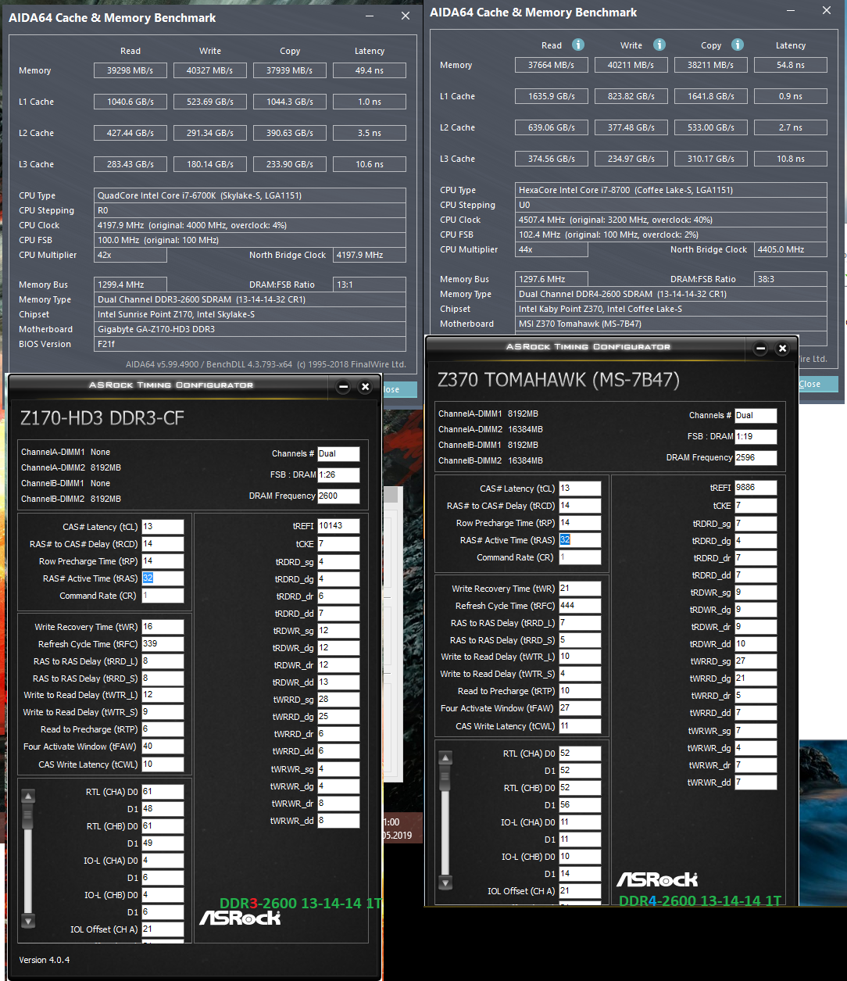Screen dimensions: 847x981
Task: Click the tWRRD_sg field showing 28
Action: [x=338, y=700]
